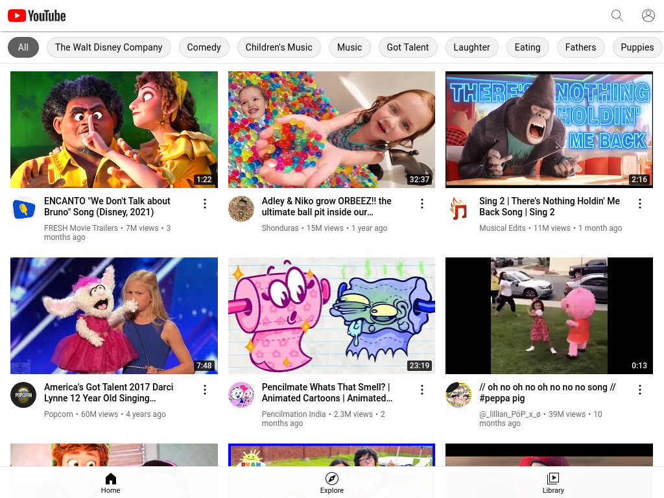This screenshot has width=664, height=498.
Task: Open FRESH Movie Trailers channel avatar
Action: (x=23, y=209)
